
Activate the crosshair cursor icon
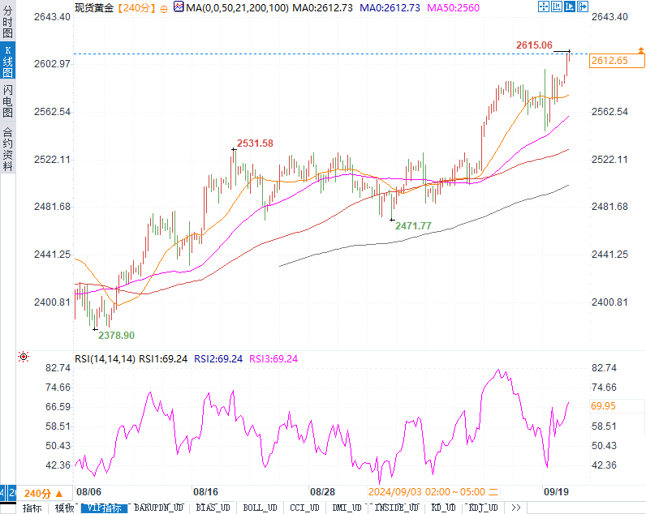[x=544, y=6]
